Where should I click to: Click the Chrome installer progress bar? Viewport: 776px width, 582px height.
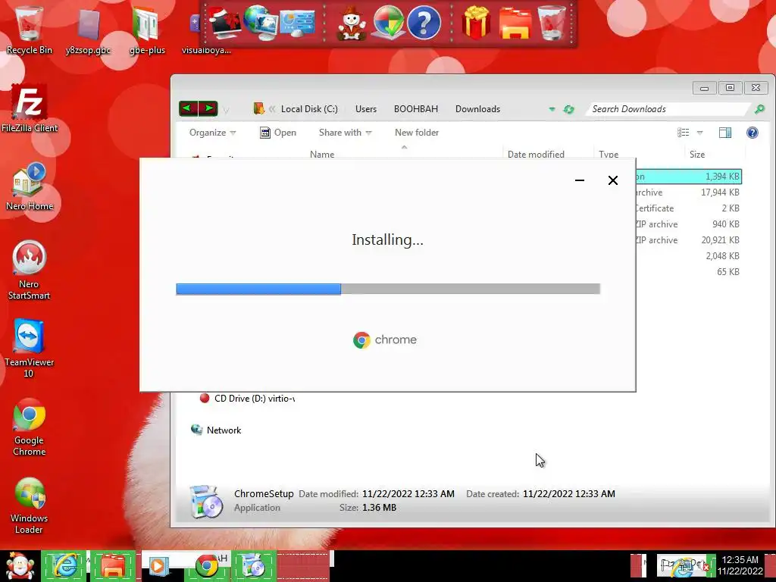pos(388,289)
